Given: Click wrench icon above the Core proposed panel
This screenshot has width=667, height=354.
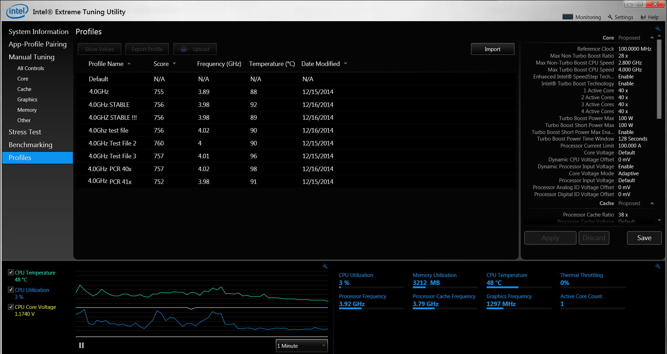Looking at the screenshot, I should pyautogui.click(x=658, y=29).
